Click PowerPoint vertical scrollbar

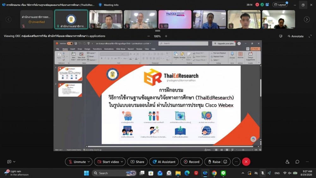coord(261,88)
